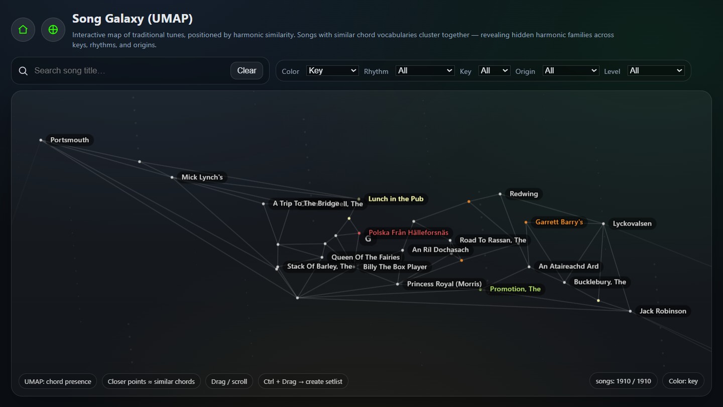Click the songs 1910/1910 counter badge

point(623,381)
